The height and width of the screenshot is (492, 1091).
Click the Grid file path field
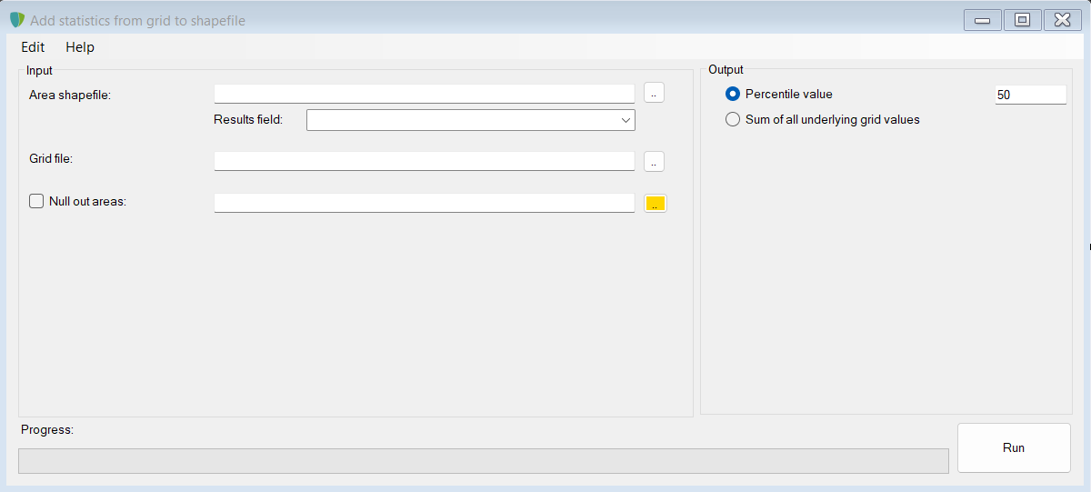(424, 161)
